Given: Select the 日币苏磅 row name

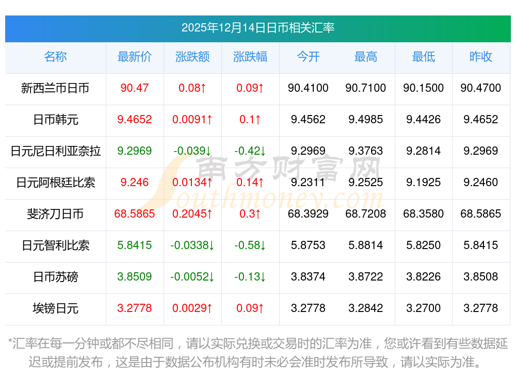Looking at the screenshot, I should coord(55,277).
